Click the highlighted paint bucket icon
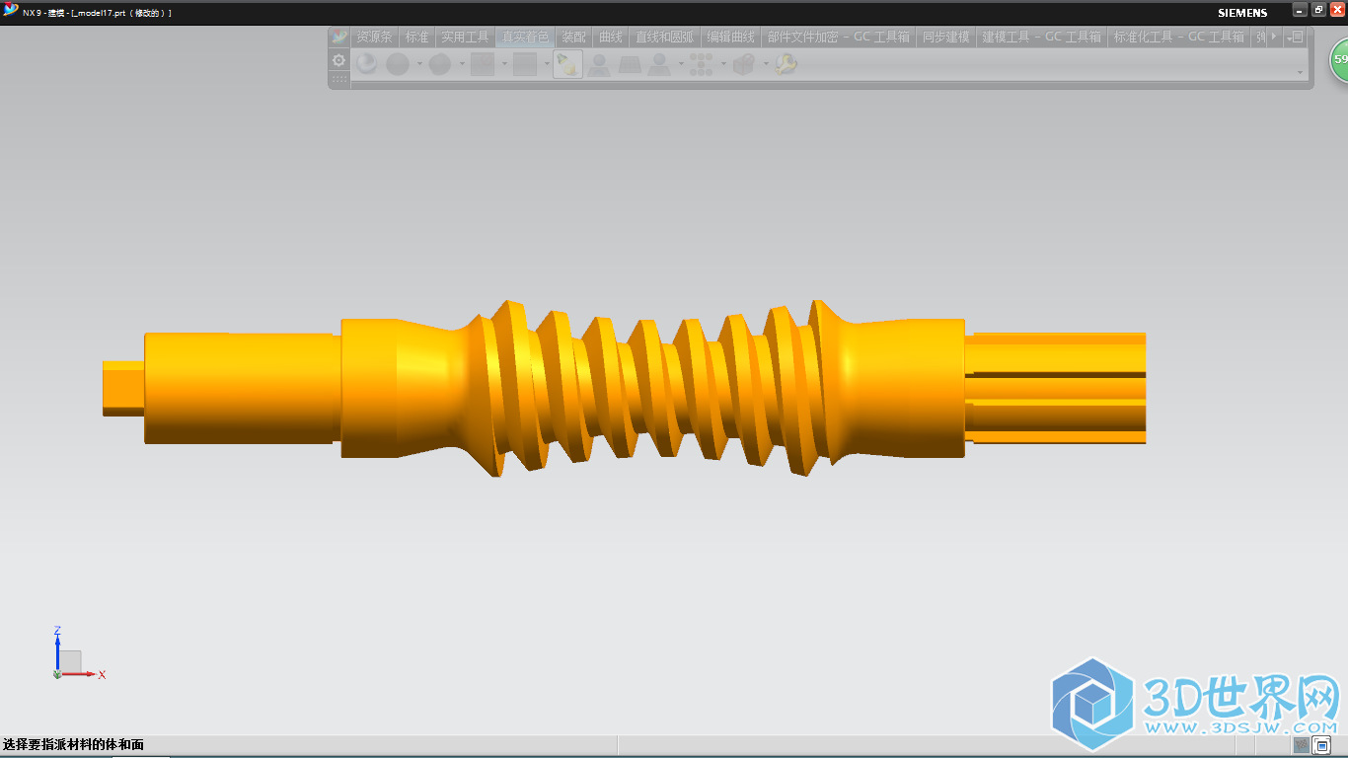Screen dimensions: 1348x758 point(567,64)
